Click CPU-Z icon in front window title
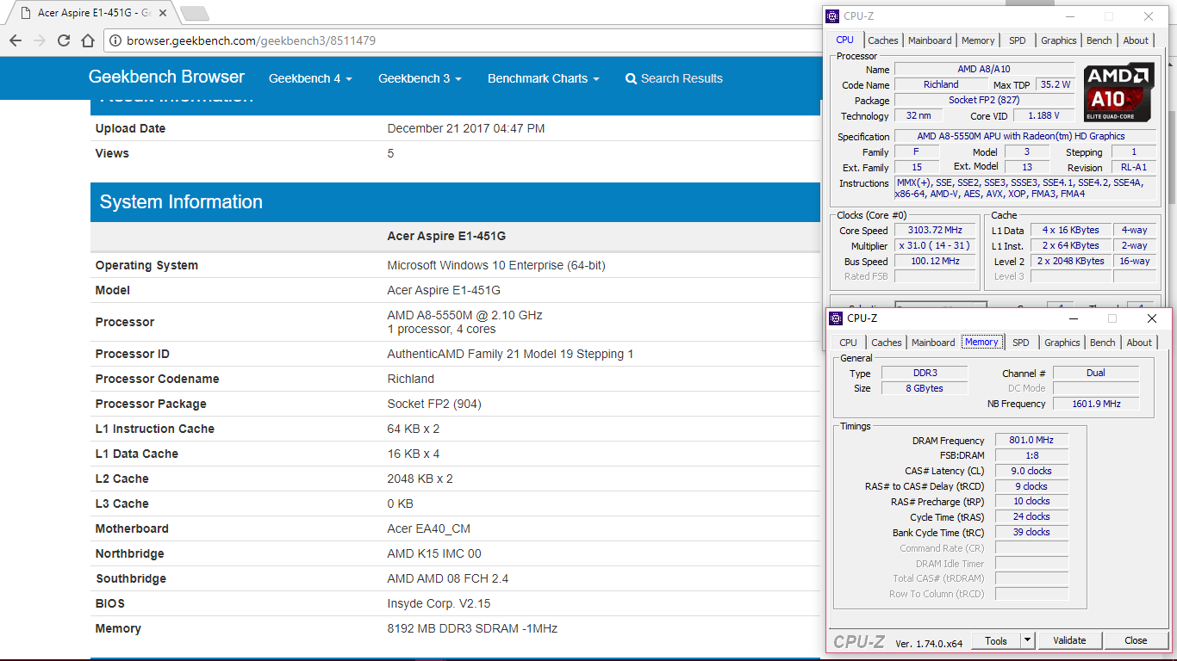Screen dimensions: 1177x661 pyautogui.click(x=836, y=318)
